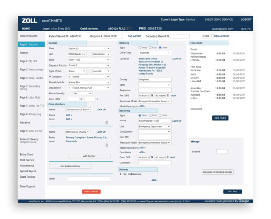The height and width of the screenshot is (219, 271).
Task: Select Receiving type Other radio
Action: tap(160, 115)
